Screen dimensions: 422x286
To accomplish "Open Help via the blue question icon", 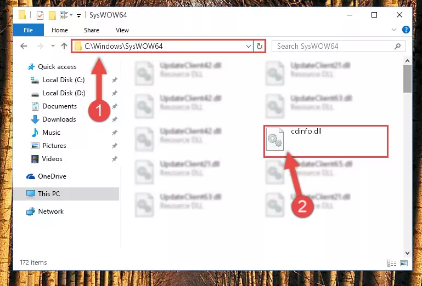I will (x=406, y=30).
